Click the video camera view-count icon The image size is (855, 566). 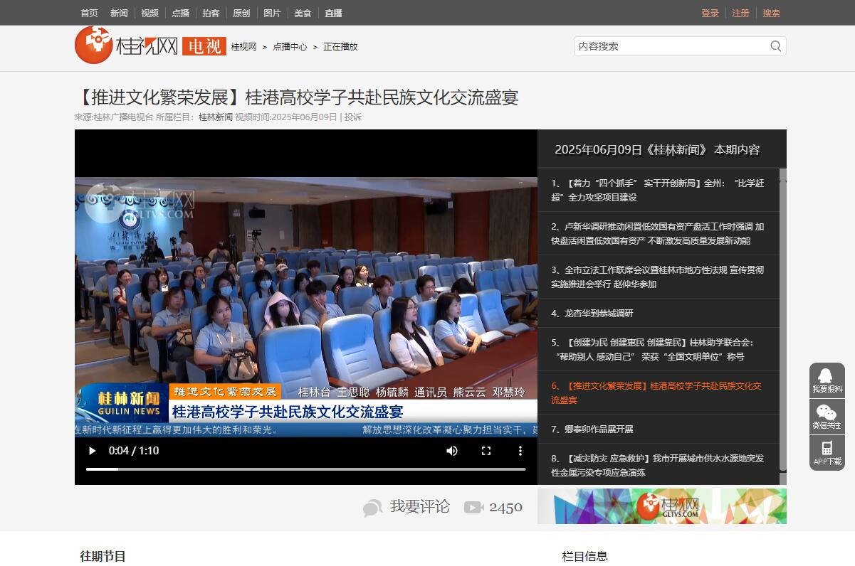pyautogui.click(x=473, y=507)
